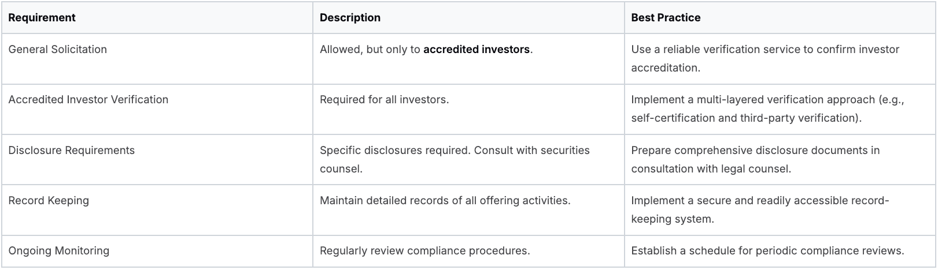Click the 'Use a reliable verification service' cell
Image resolution: width=938 pixels, height=270 pixels.
pos(765,58)
